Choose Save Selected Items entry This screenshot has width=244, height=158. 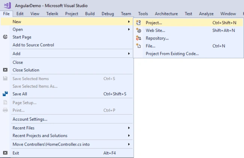(x=67, y=78)
